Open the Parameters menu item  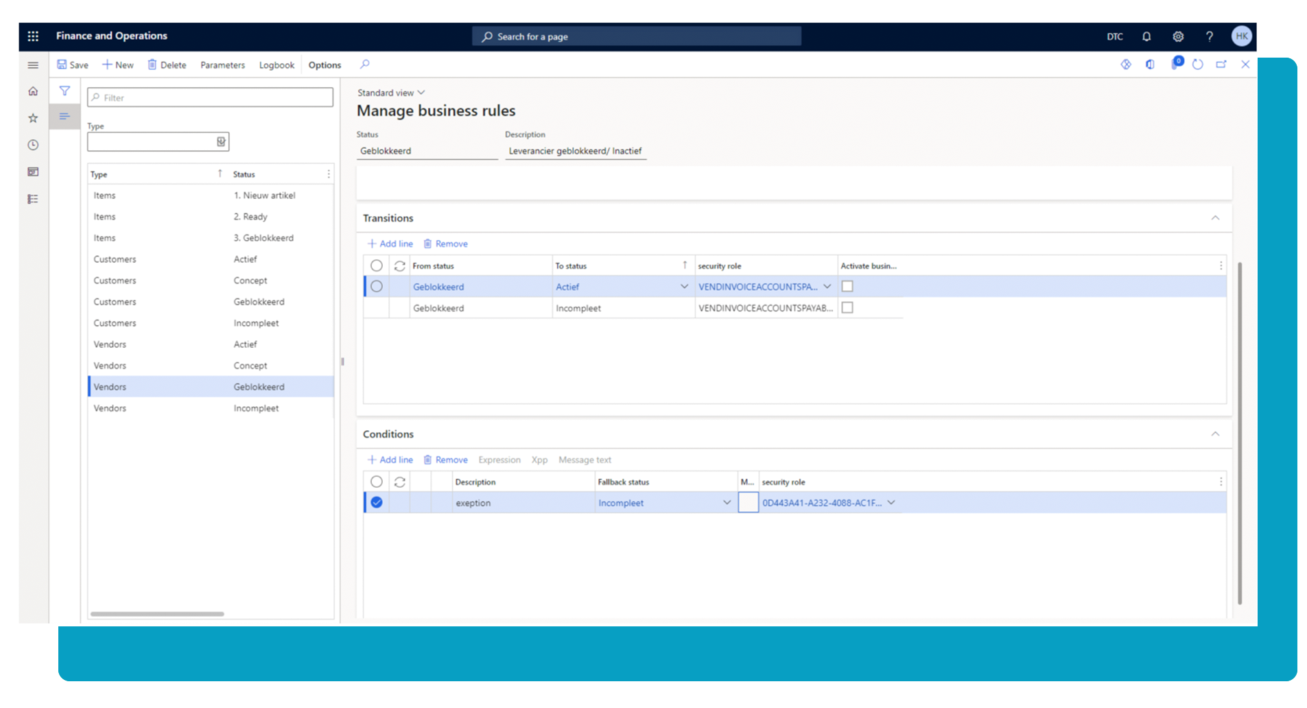coord(222,65)
